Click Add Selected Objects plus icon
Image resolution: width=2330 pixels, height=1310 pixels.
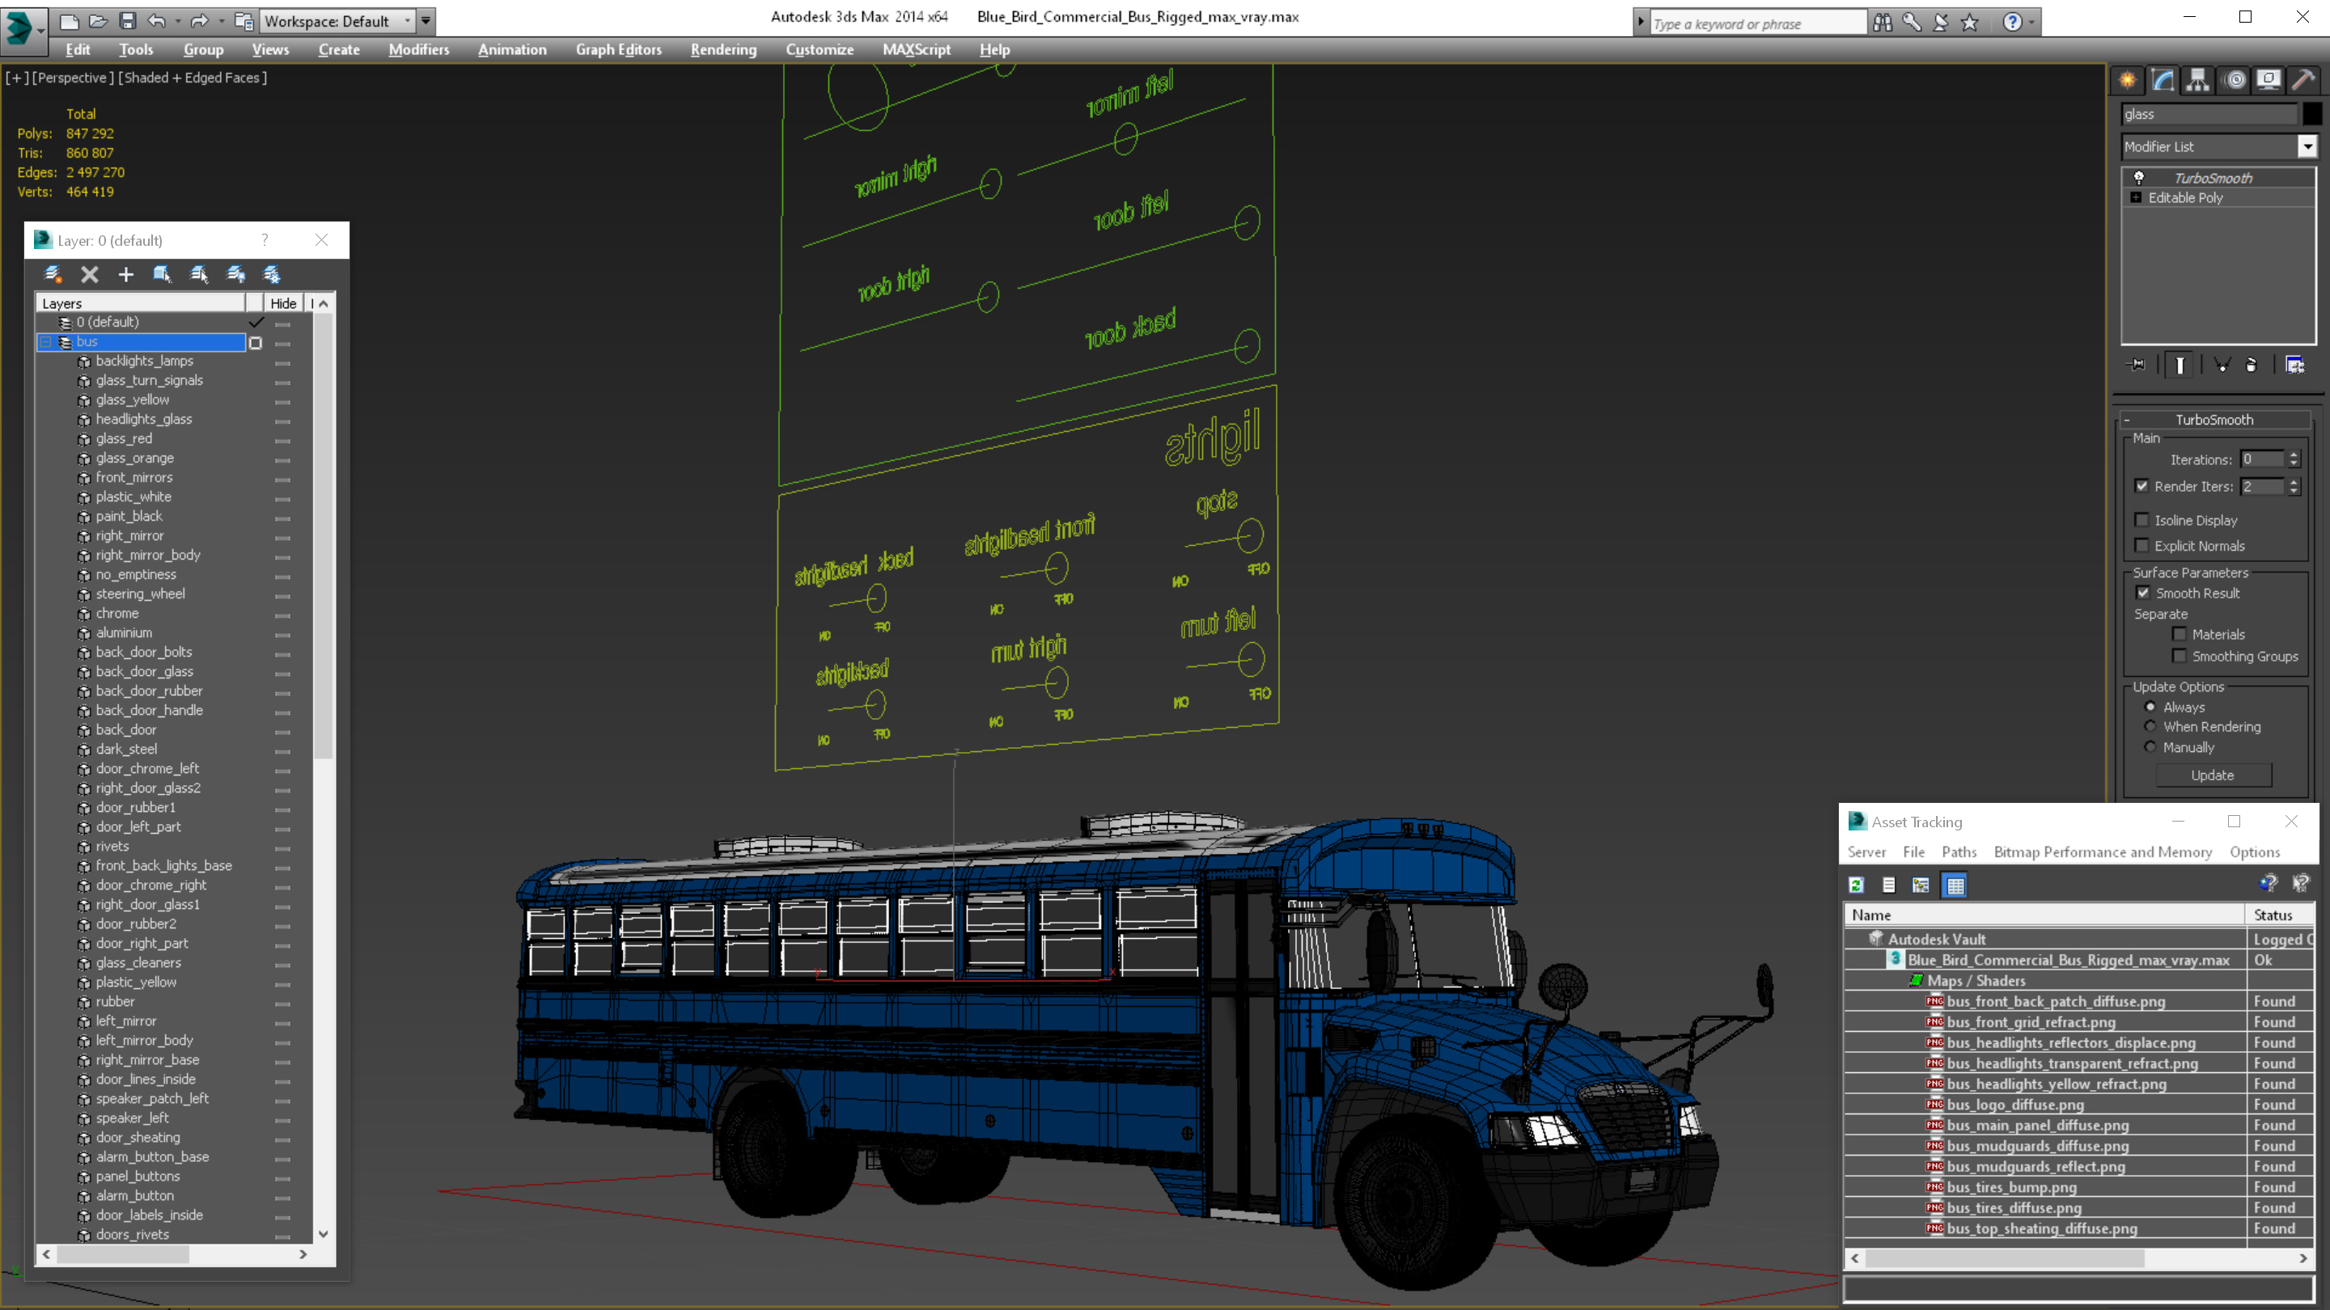point(125,274)
